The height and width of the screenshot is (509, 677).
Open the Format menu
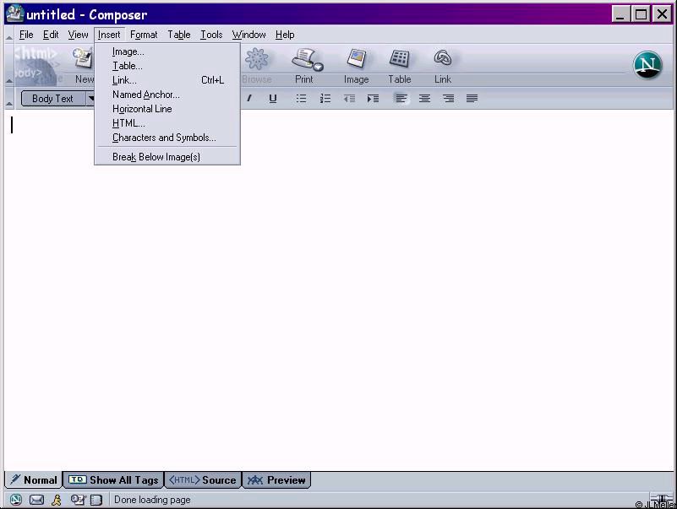(x=144, y=35)
